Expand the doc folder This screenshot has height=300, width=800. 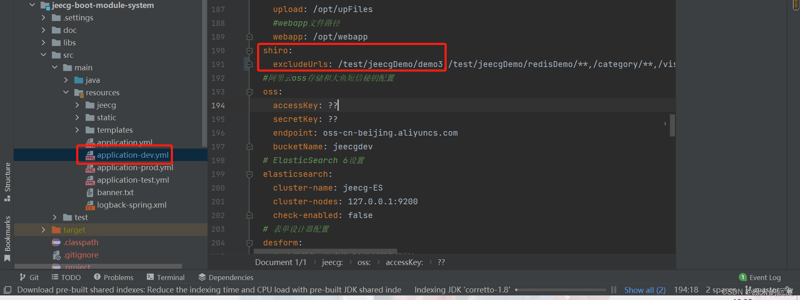[x=43, y=30]
